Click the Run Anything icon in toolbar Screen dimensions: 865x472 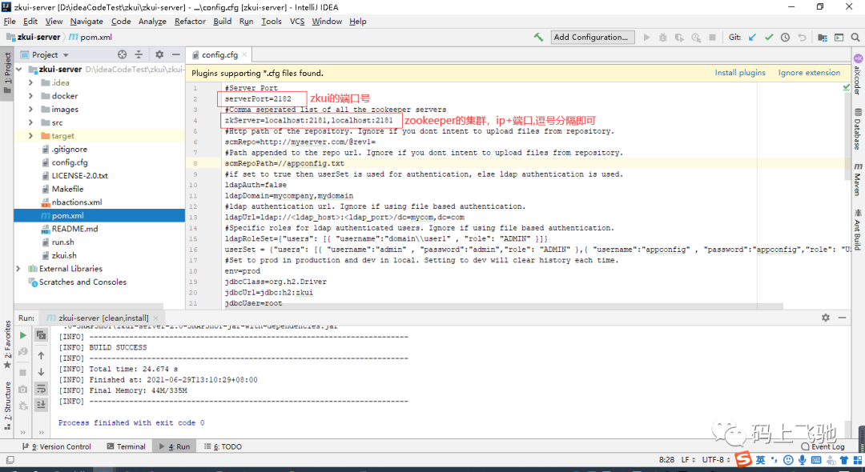click(x=839, y=38)
